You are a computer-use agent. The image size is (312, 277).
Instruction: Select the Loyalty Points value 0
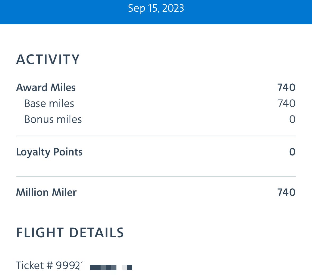(292, 152)
